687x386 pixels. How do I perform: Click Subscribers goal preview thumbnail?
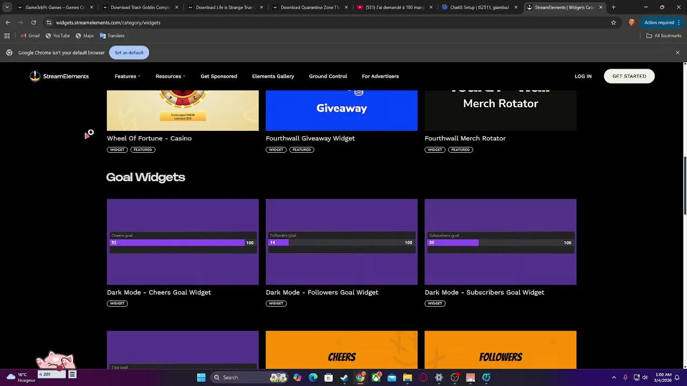pos(500,242)
